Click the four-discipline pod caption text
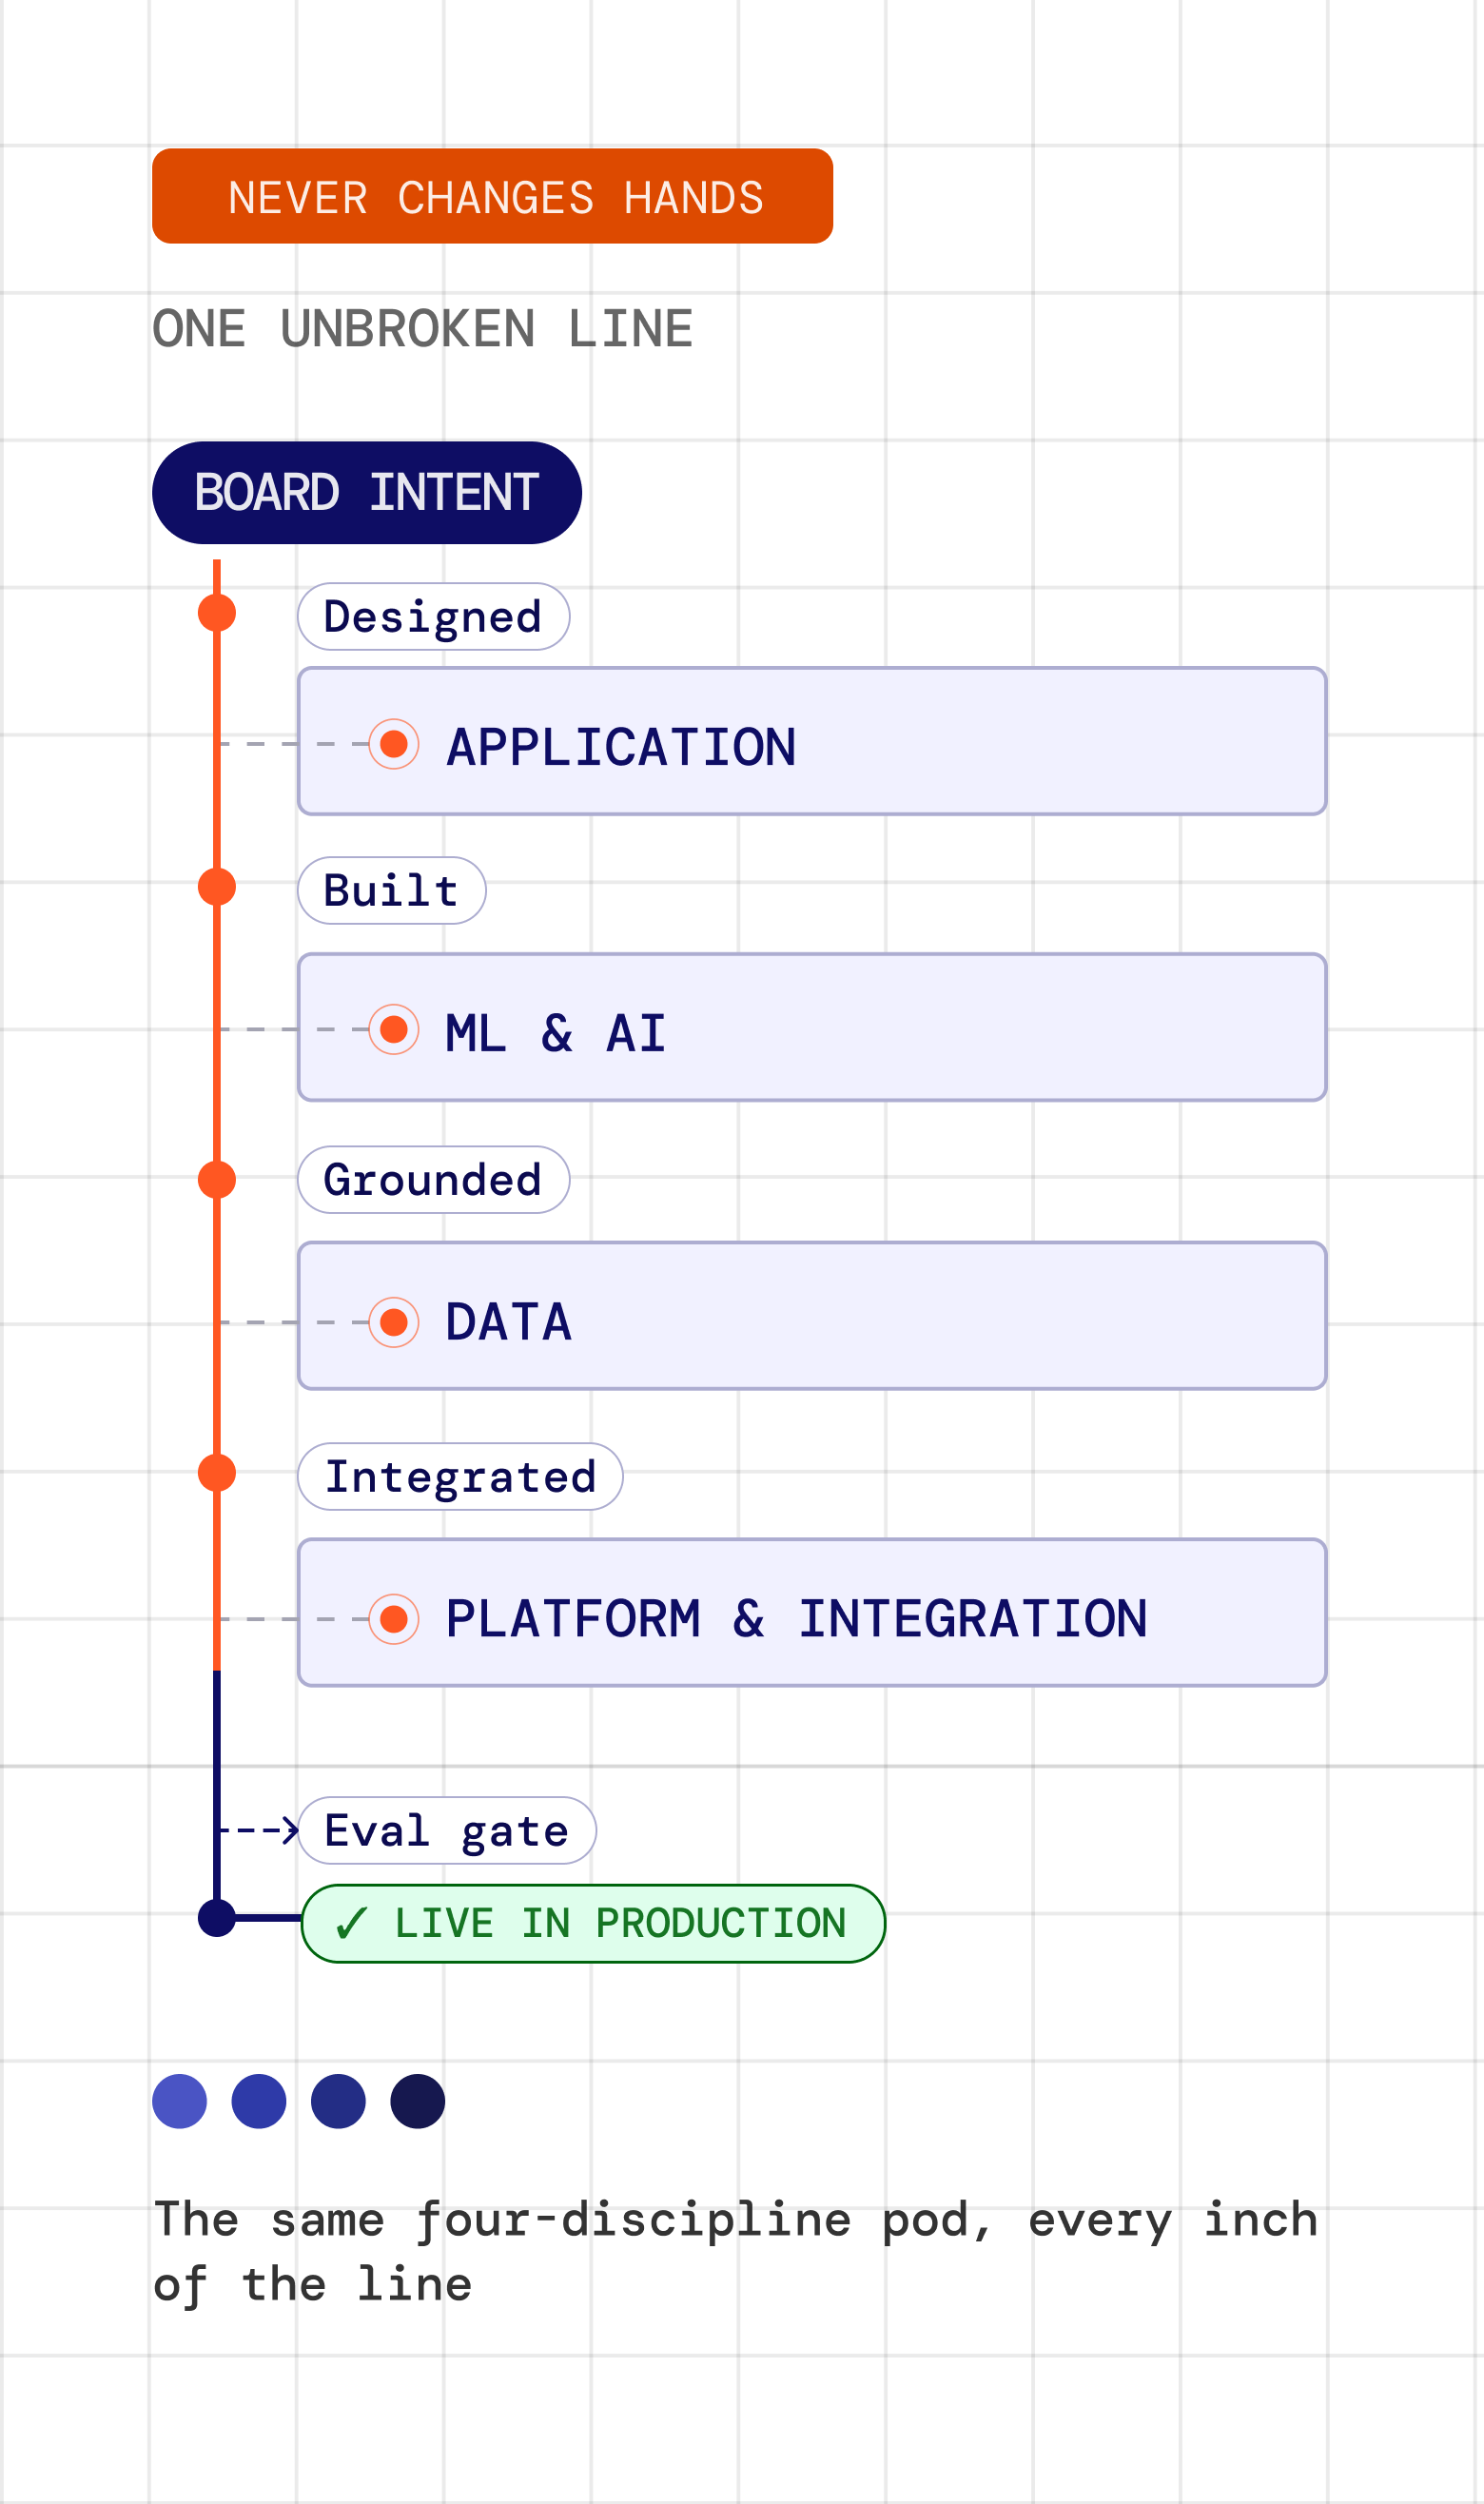Viewport: 1484px width, 2504px height. 735,2253
